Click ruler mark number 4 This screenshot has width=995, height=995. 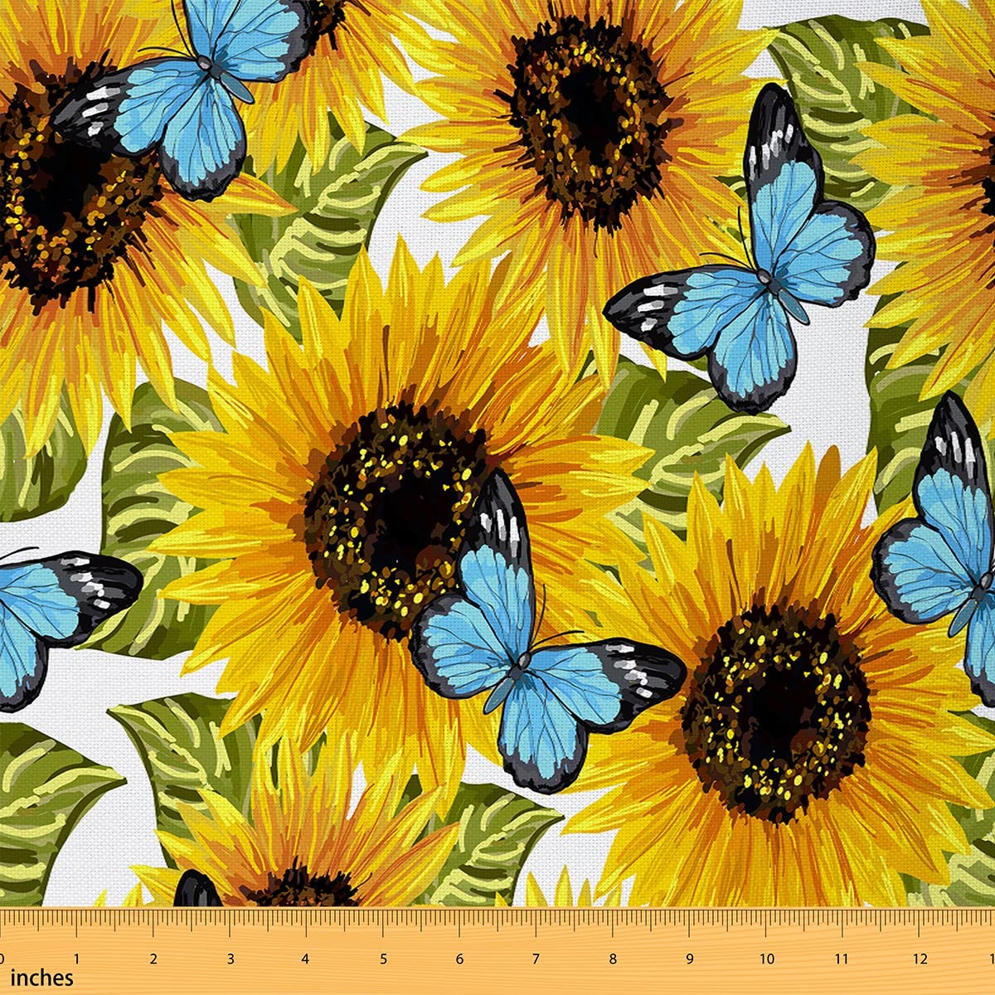[x=306, y=959]
